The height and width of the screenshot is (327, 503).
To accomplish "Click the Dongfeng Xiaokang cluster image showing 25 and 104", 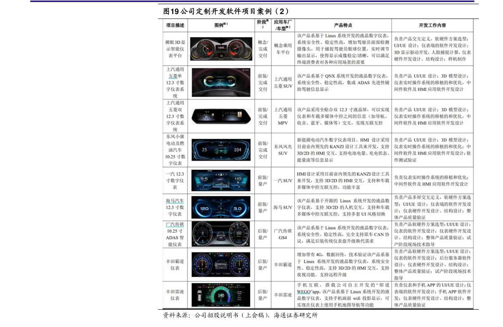I will tap(221, 150).
